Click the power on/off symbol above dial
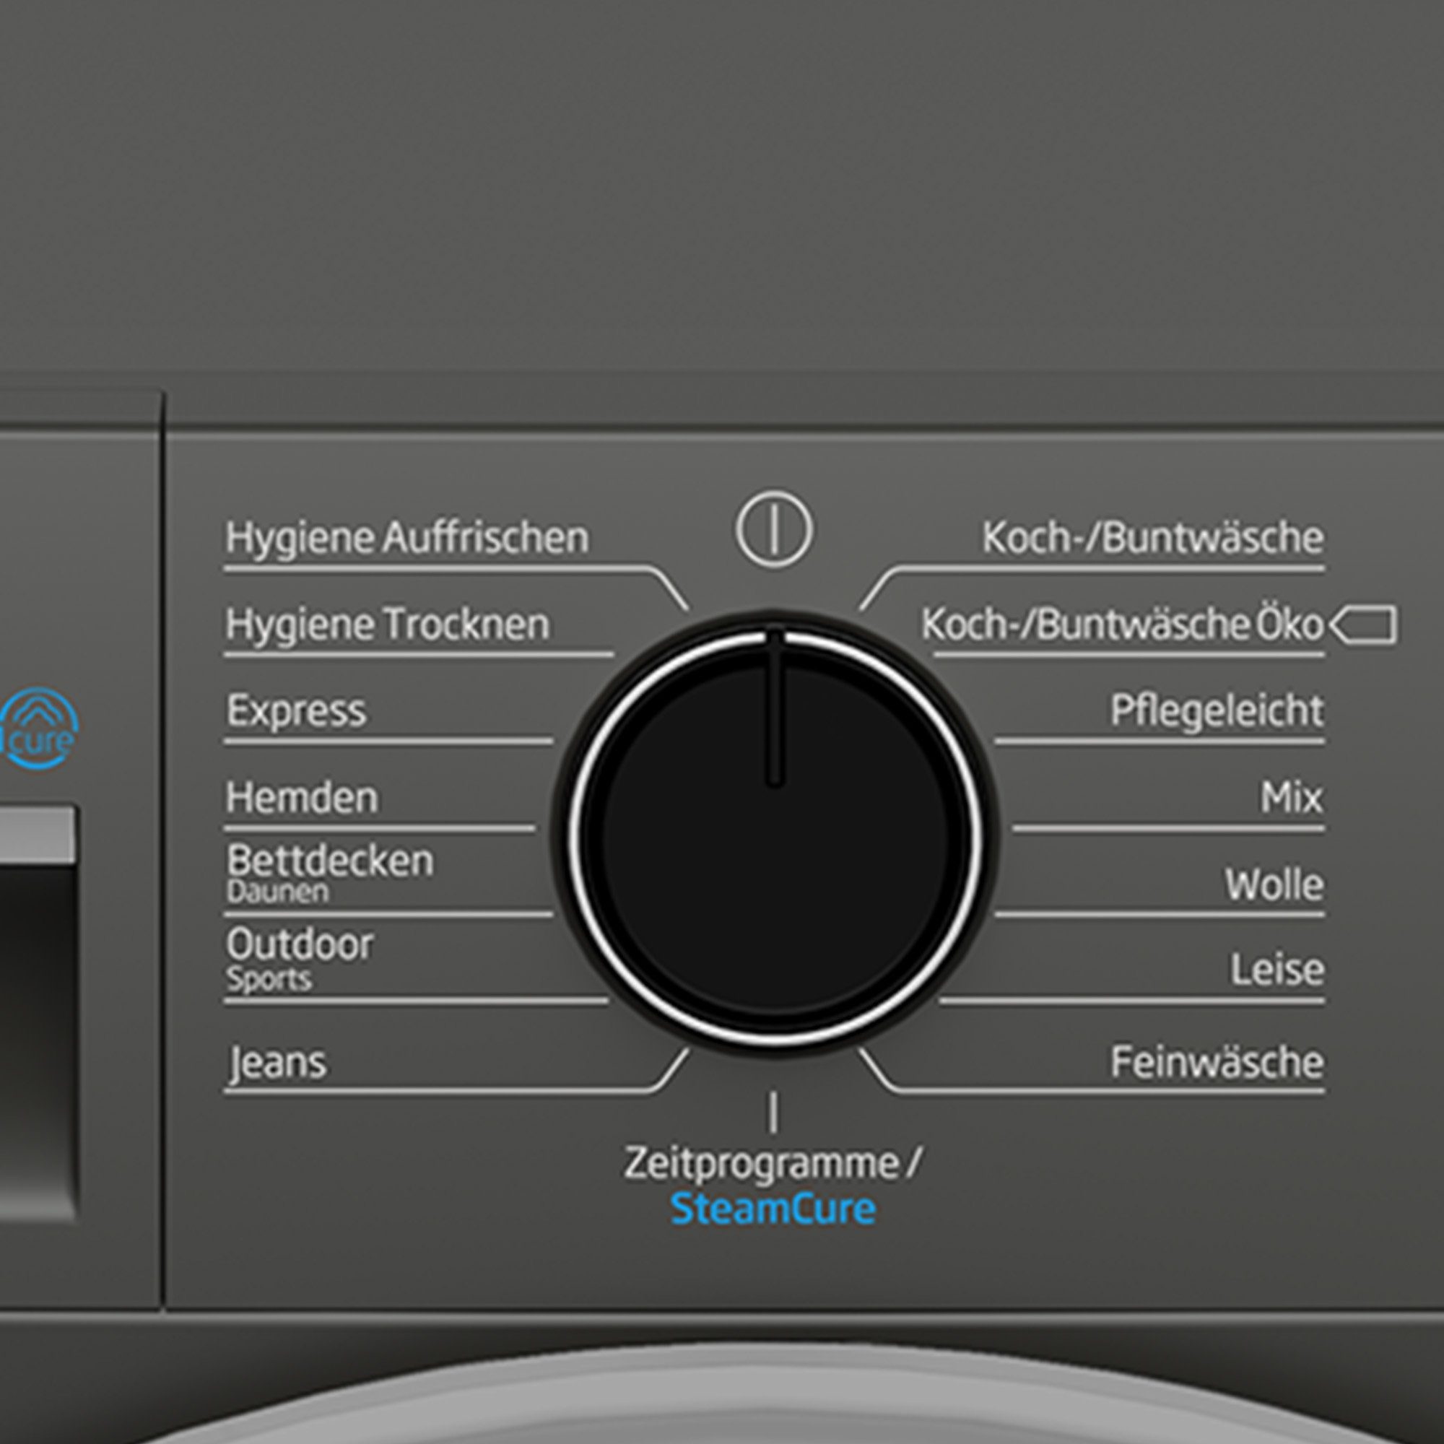This screenshot has width=1444, height=1444. (x=774, y=529)
